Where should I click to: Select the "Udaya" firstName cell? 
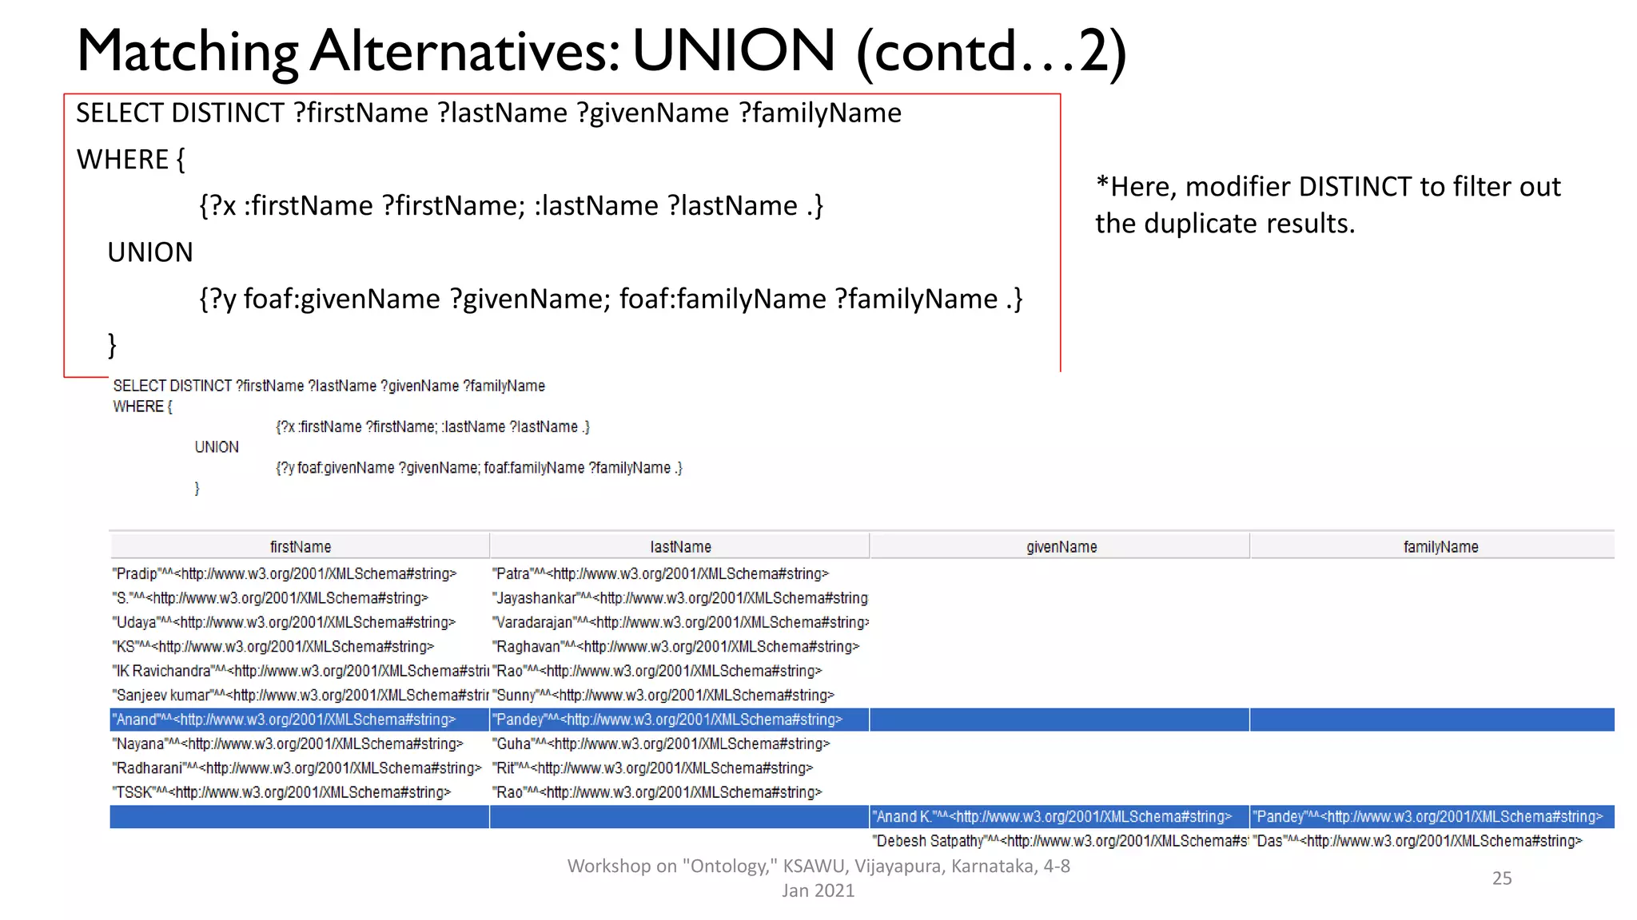tap(300, 622)
